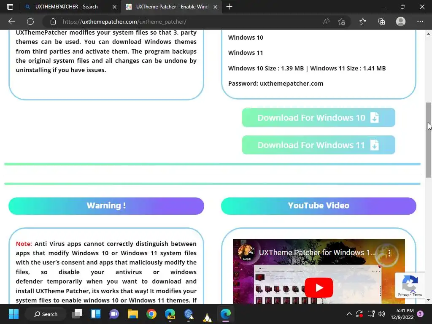The image size is (432, 324).
Task: Click the Windows 10 Size text line
Action: pyautogui.click(x=307, y=68)
